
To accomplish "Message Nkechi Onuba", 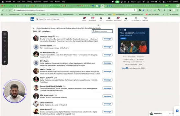I will click(107, 72).
